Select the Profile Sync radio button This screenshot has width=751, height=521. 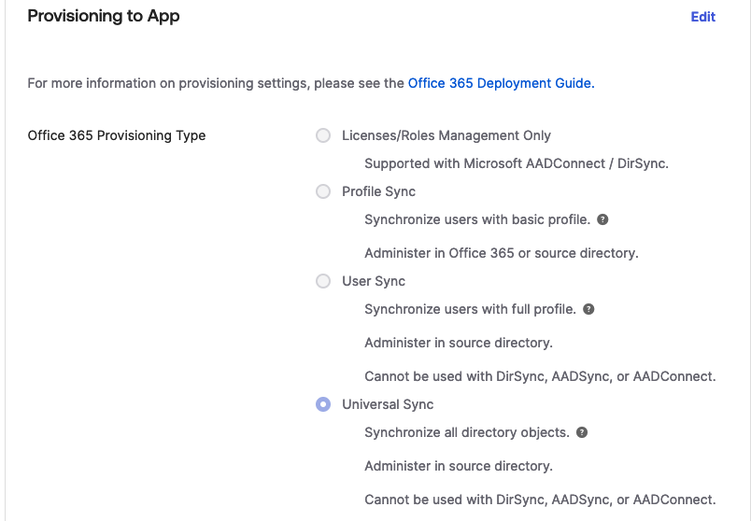[x=323, y=191]
